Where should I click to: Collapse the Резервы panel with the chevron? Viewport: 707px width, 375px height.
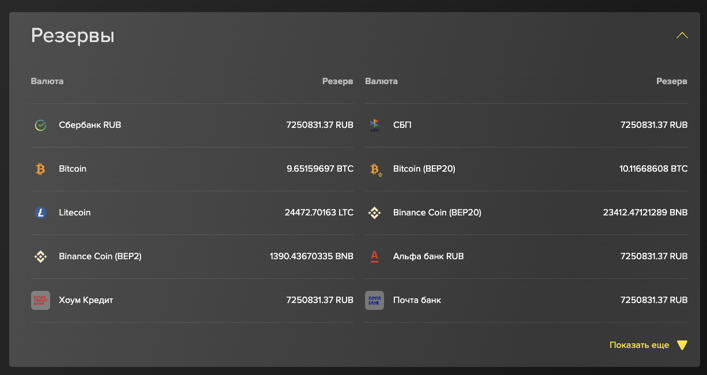(682, 35)
